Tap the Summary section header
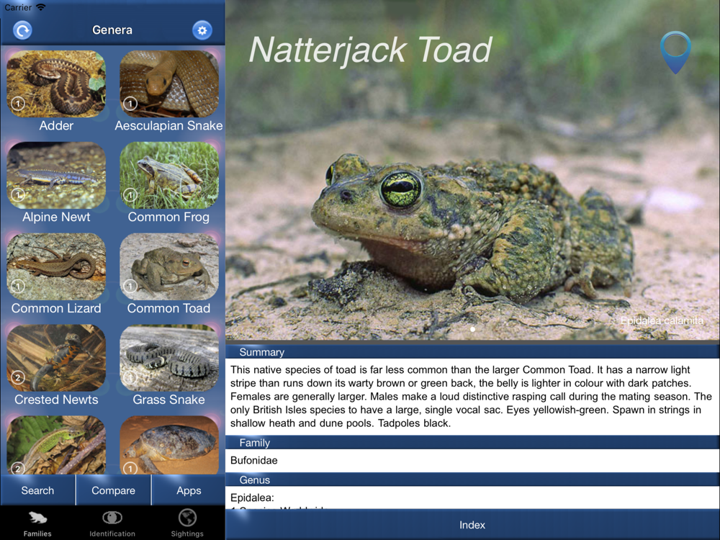Screen dimensions: 720x540 [472, 352]
